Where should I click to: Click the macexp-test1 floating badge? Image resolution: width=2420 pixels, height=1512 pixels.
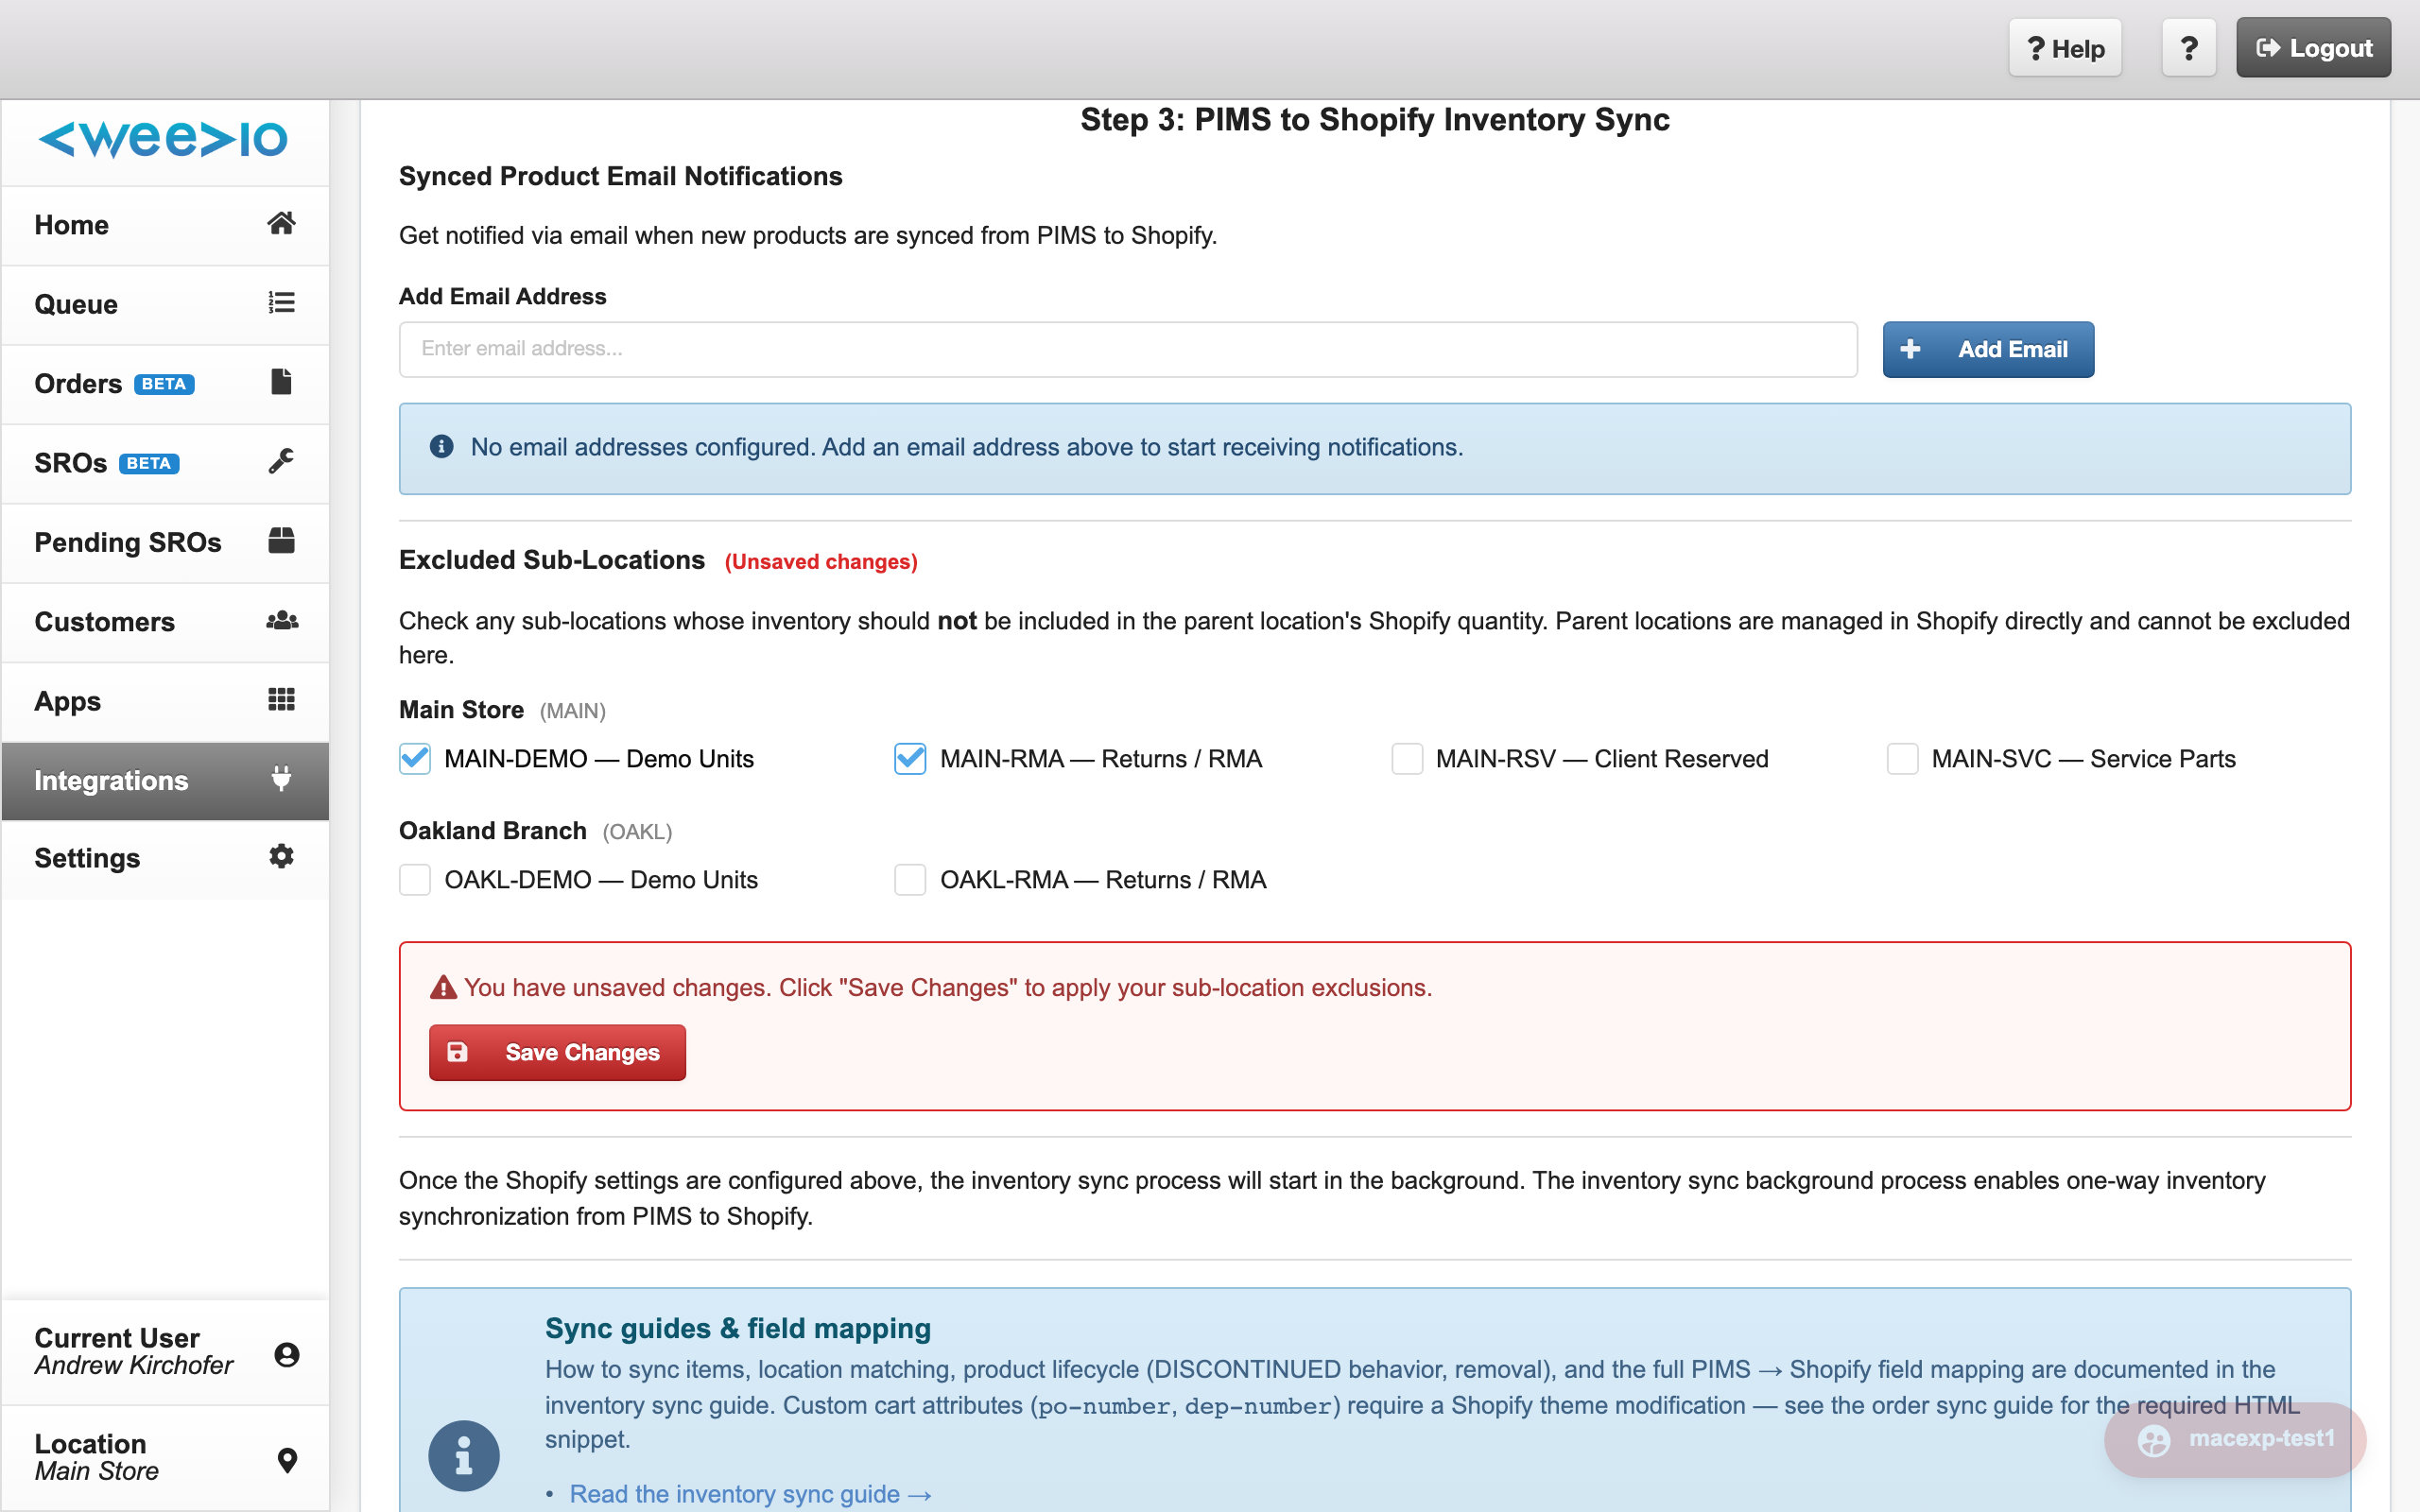point(2235,1439)
